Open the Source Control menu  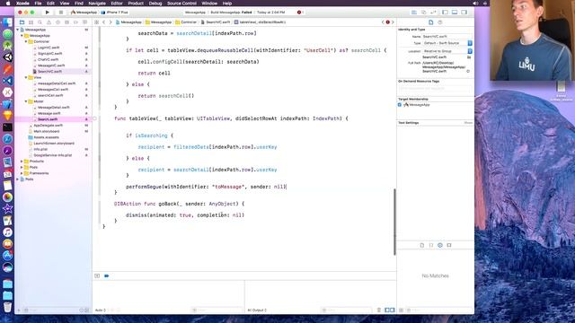tap(181, 4)
